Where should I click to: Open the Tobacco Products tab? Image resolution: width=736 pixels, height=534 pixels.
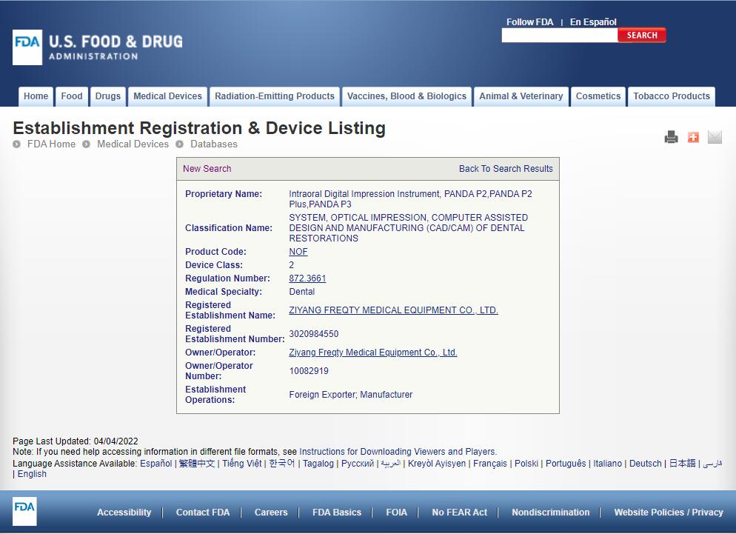click(672, 96)
